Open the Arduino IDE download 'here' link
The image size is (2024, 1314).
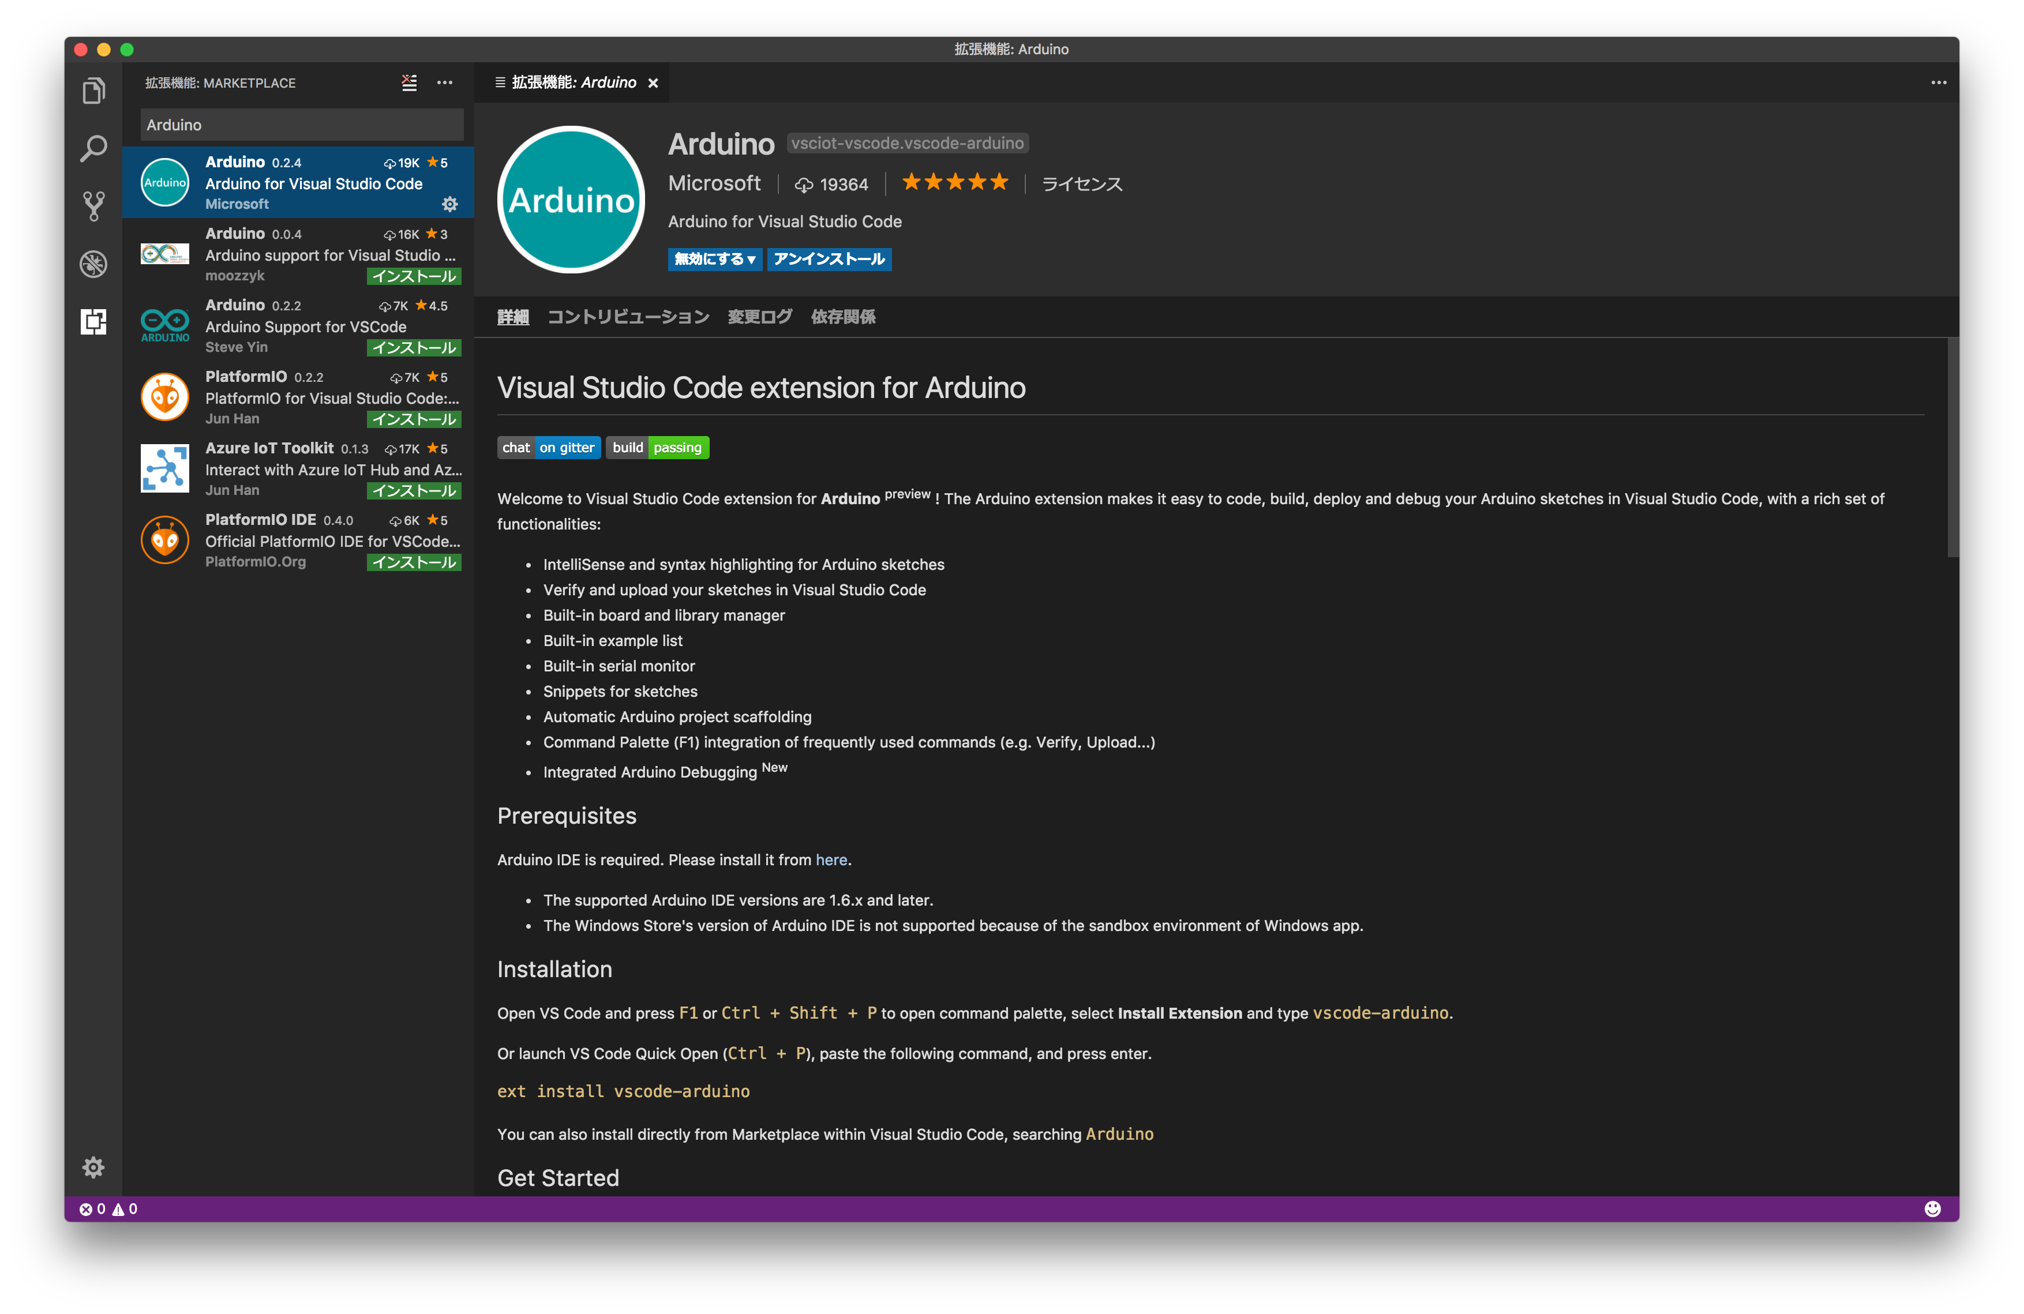(831, 859)
